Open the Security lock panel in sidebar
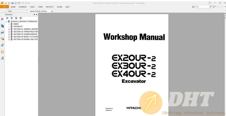 tap(2, 52)
